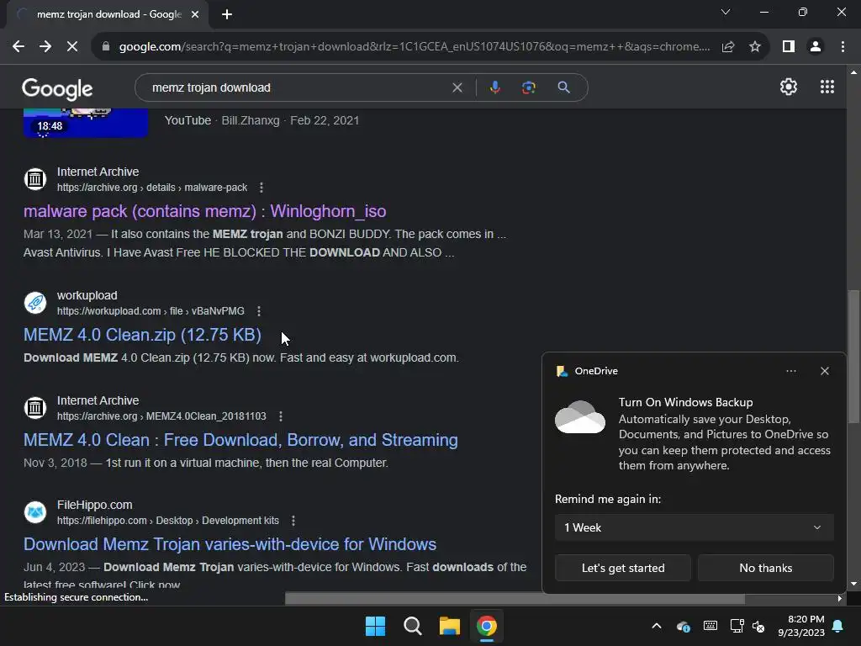Viewport: 861px width, 646px height.
Task: Open Google quick settings gear
Action: point(789,87)
